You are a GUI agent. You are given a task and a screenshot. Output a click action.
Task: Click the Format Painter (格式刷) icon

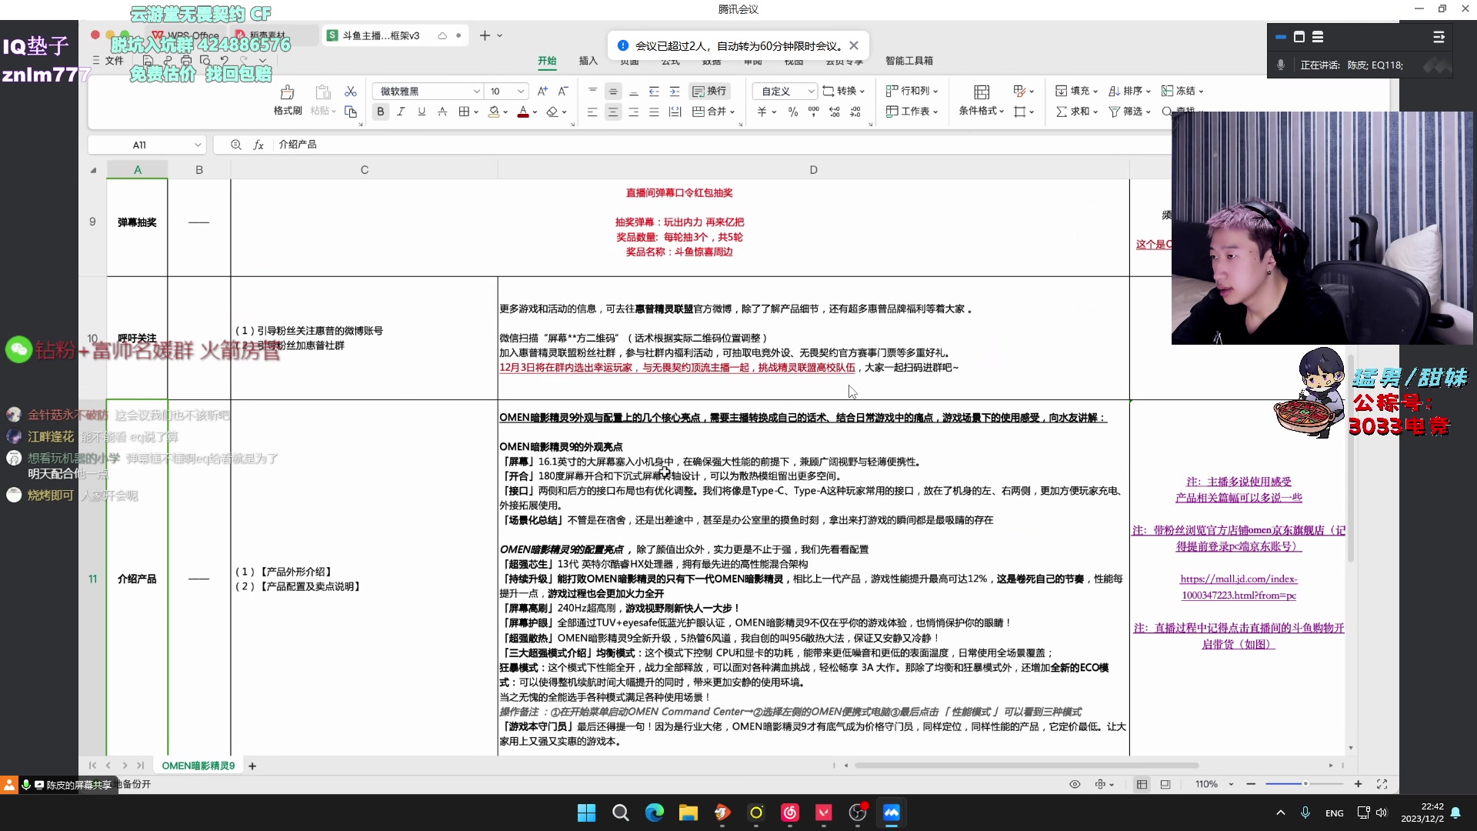point(288,100)
